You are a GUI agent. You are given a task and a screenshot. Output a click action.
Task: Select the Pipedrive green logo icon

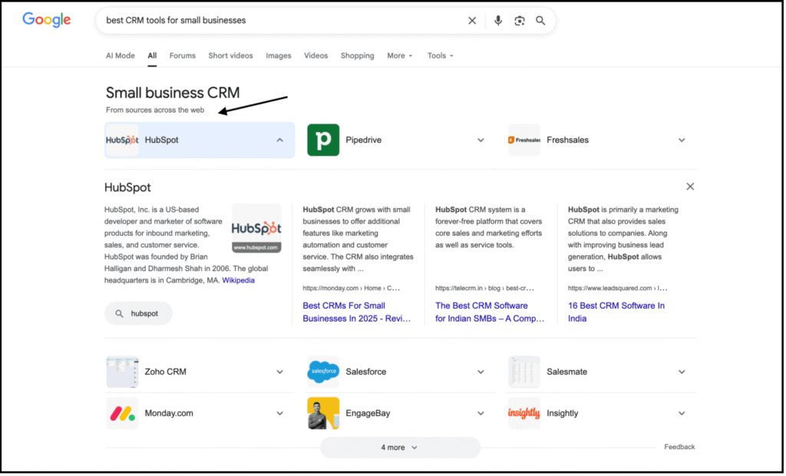(x=323, y=140)
